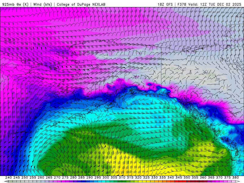Click the 285 colorbar label
The width and height of the screenshot is (244, 183).
click(81, 178)
